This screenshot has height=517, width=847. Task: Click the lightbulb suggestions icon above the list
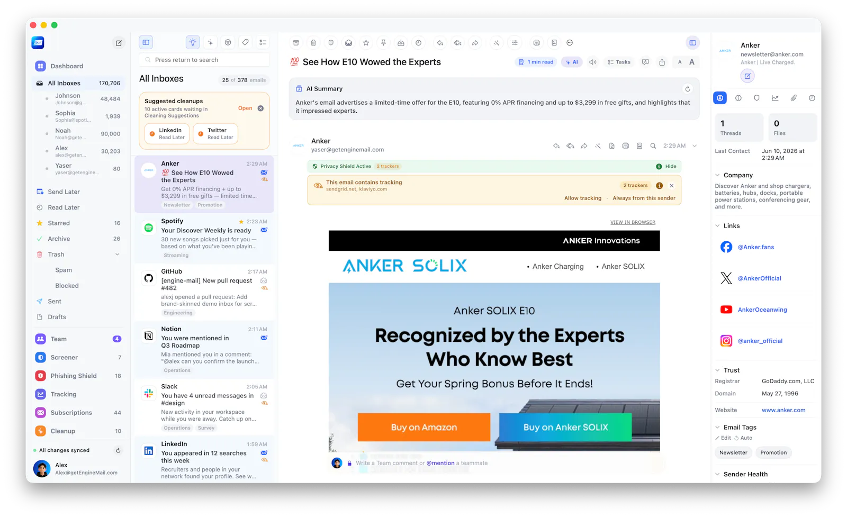[193, 42]
